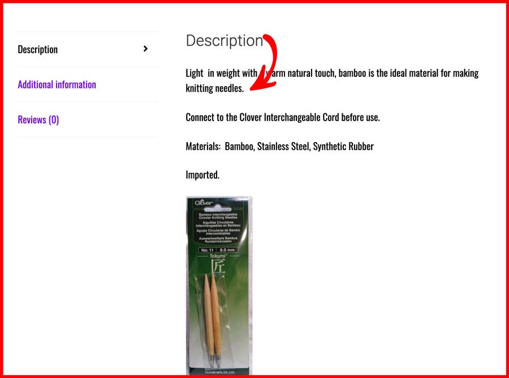509x378 pixels.
Task: Click the Clover Interchangeable Cord sentence
Action: [283, 117]
